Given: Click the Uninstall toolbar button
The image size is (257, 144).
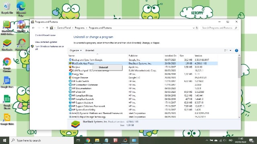Looking at the screenshot, I should 90,50.
